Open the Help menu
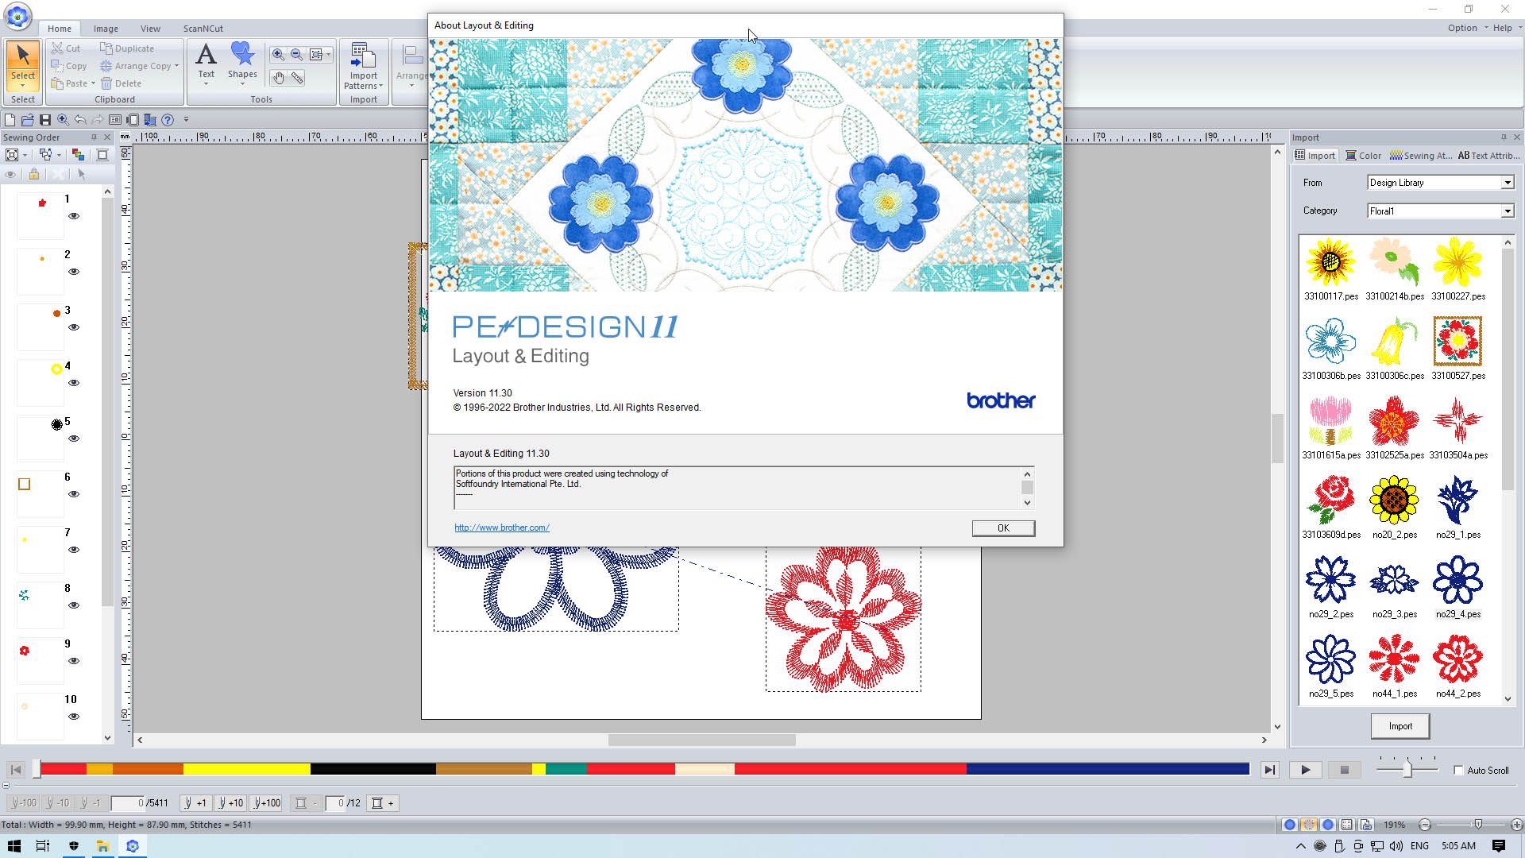The width and height of the screenshot is (1525, 858). [x=1503, y=27]
